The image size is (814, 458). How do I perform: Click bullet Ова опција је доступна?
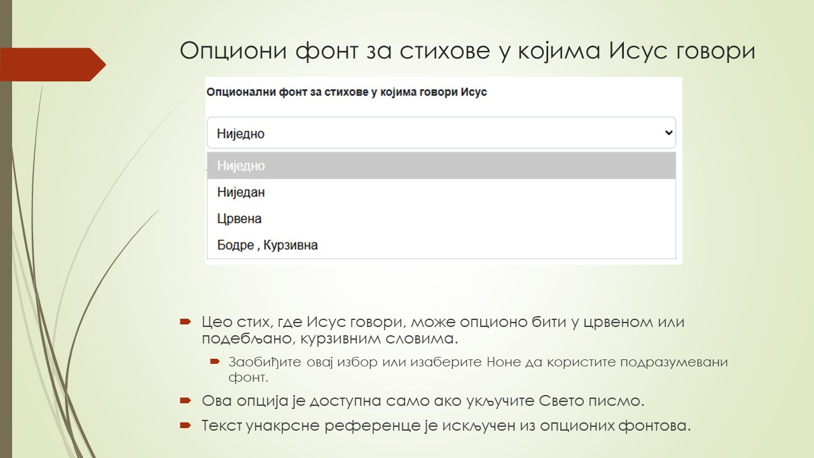pos(423,401)
